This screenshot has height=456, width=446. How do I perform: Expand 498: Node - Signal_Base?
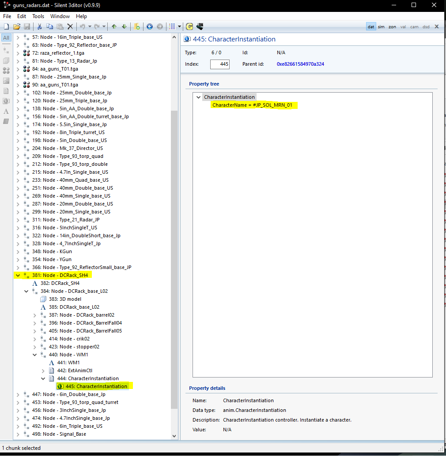pos(18,434)
